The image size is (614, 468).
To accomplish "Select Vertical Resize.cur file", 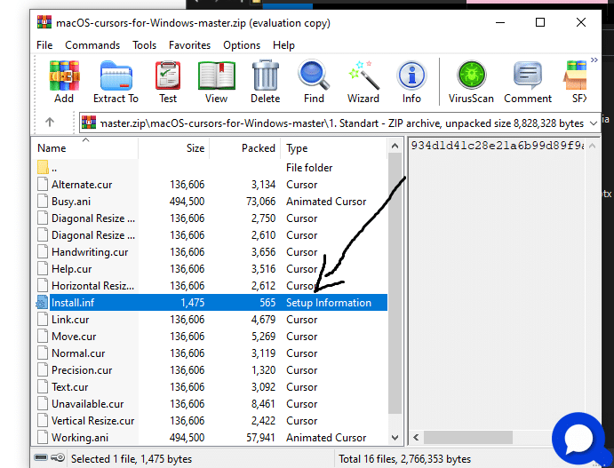I will tap(92, 420).
